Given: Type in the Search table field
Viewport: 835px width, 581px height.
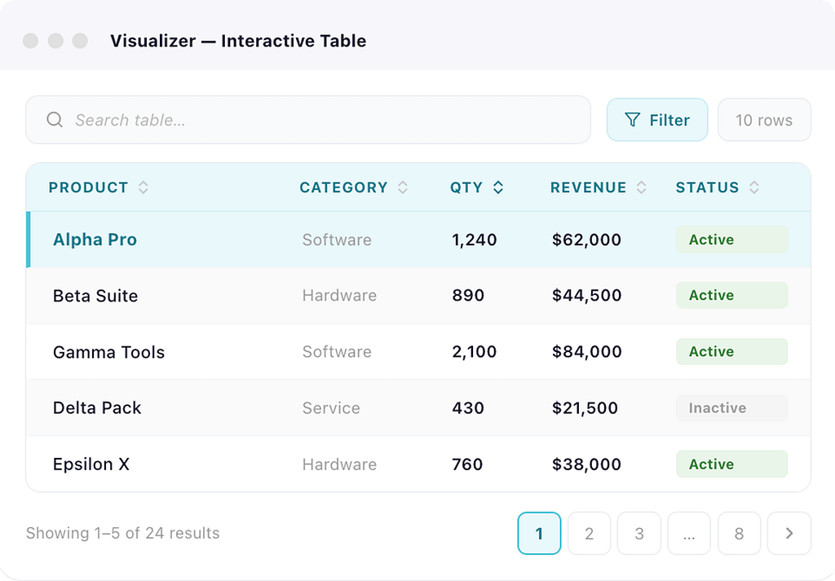Looking at the screenshot, I should 326,120.
